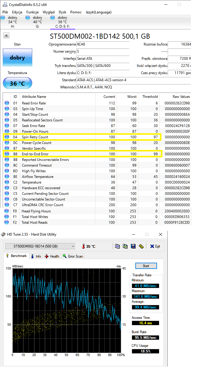
Task: Open HD Tune options icon
Action: [141, 246]
